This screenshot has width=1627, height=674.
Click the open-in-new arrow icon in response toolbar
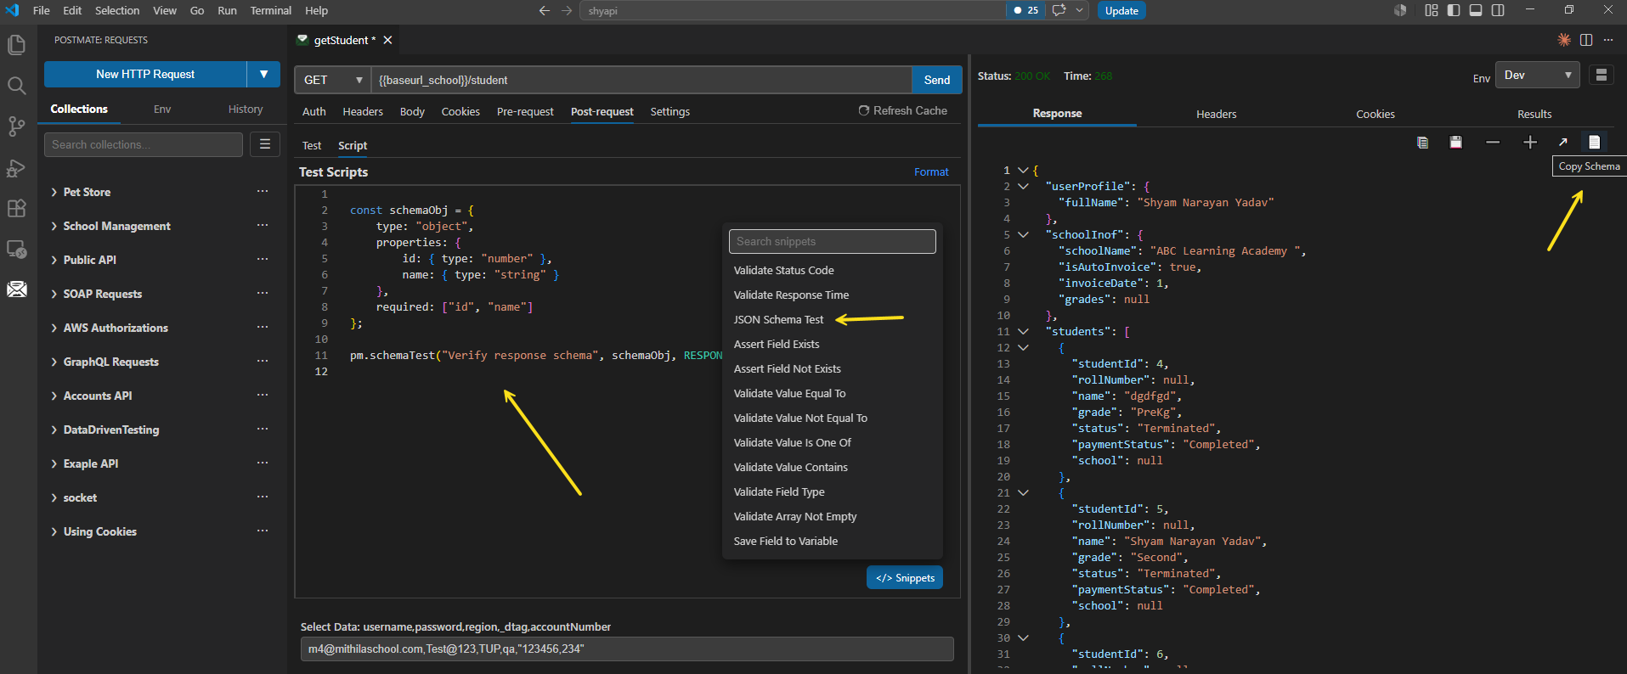[x=1562, y=142]
